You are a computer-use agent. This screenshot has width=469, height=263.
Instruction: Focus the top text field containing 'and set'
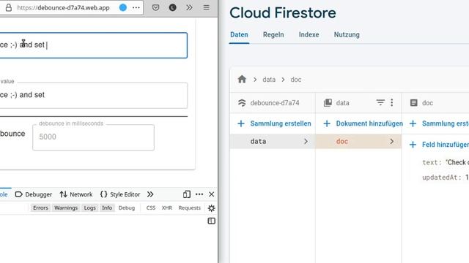pyautogui.click(x=94, y=45)
